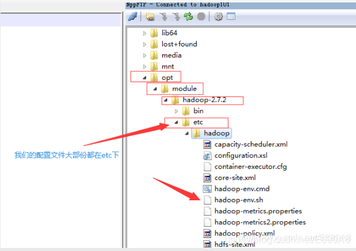Select the etc tree label
The image size is (356, 251).
(x=198, y=122)
